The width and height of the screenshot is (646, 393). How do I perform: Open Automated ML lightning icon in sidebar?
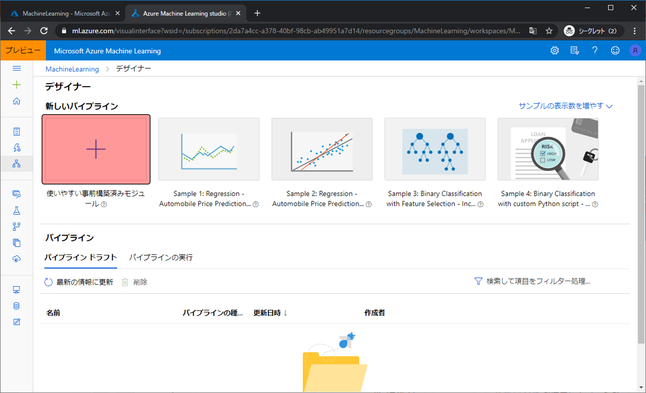16,148
